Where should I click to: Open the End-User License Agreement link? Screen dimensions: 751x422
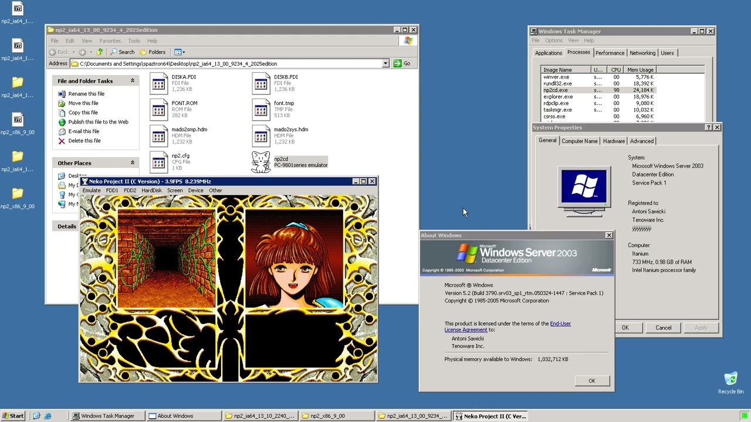click(508, 326)
